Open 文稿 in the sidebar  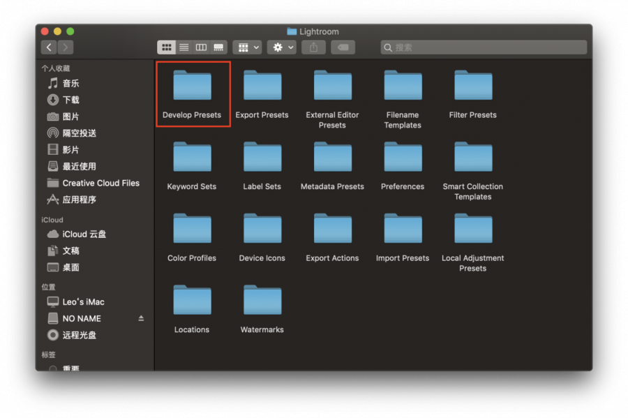(95, 251)
